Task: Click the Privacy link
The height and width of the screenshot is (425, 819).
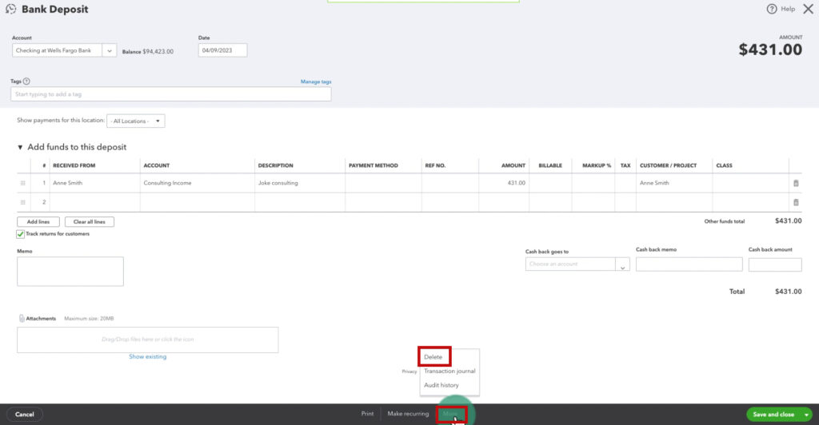Action: (x=409, y=371)
